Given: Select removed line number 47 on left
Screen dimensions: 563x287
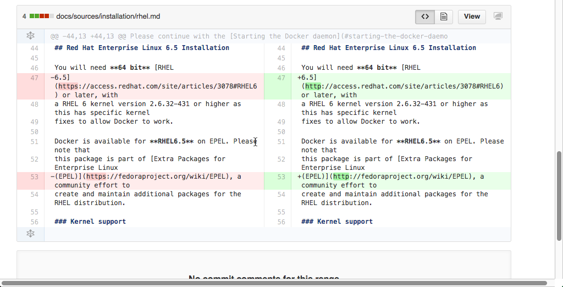Looking at the screenshot, I should (x=34, y=78).
